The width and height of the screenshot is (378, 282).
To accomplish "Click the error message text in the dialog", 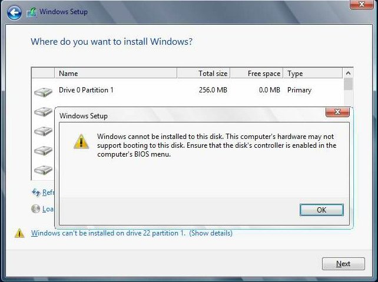I will 217,145.
